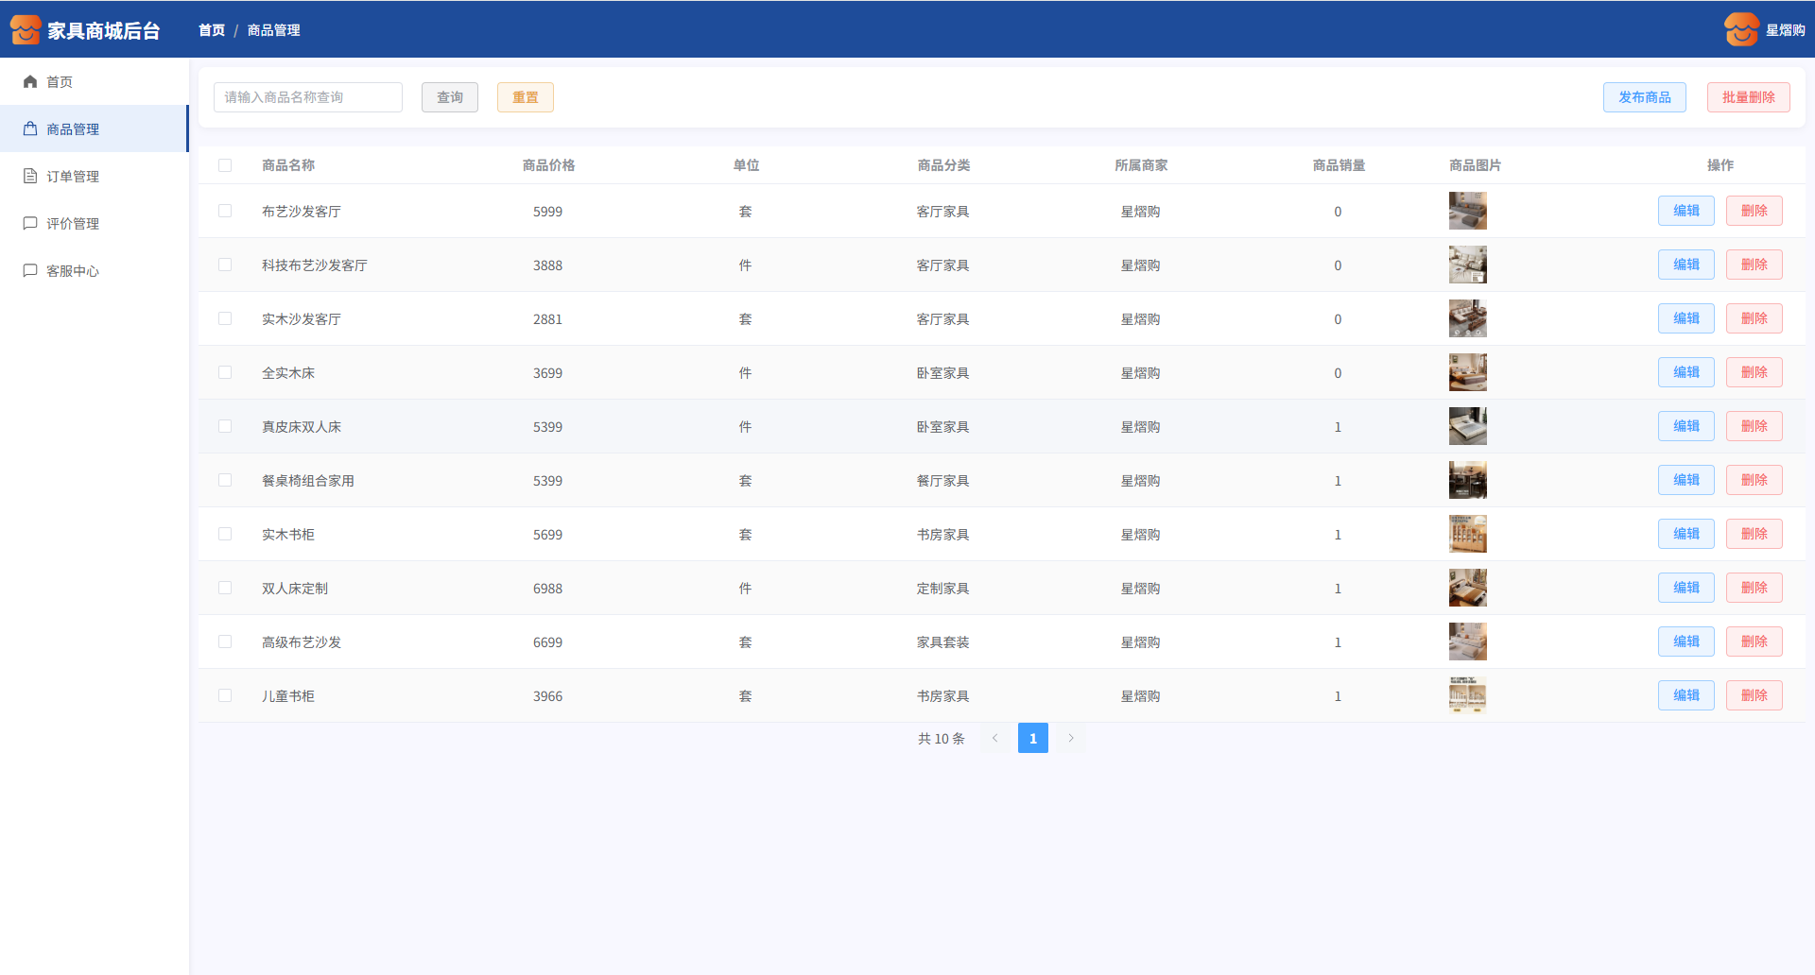Click the chat bubble icon for 评价管理
This screenshot has height=975, width=1815.
[30, 224]
